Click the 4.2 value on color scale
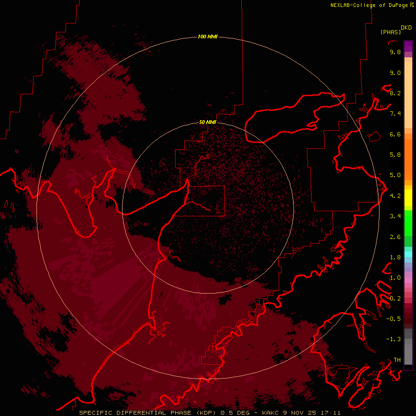The width and height of the screenshot is (416, 416). click(x=395, y=196)
